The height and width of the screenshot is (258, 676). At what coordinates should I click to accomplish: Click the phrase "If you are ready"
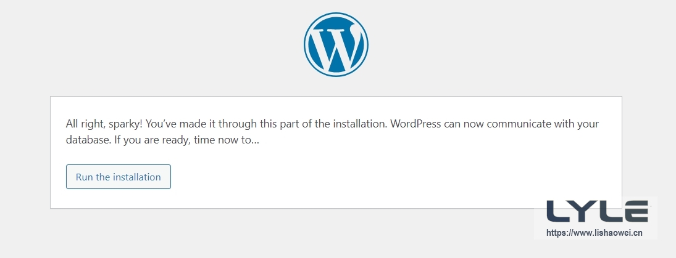[151, 140]
